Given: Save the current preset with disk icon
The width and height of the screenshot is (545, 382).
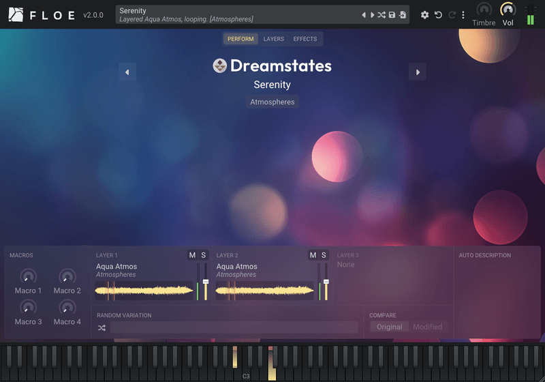Looking at the screenshot, I should [x=392, y=15].
